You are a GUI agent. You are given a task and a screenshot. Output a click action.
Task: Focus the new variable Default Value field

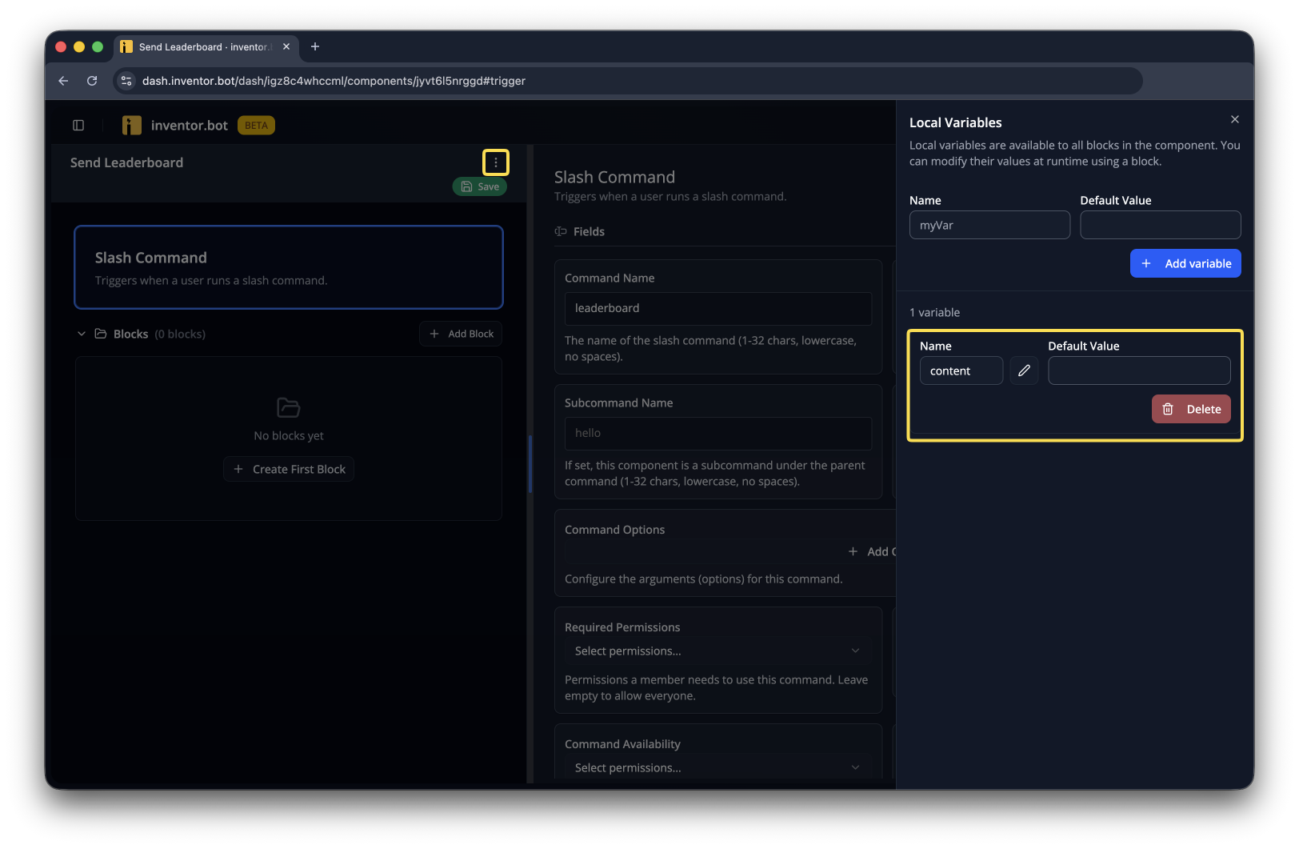[1161, 225]
